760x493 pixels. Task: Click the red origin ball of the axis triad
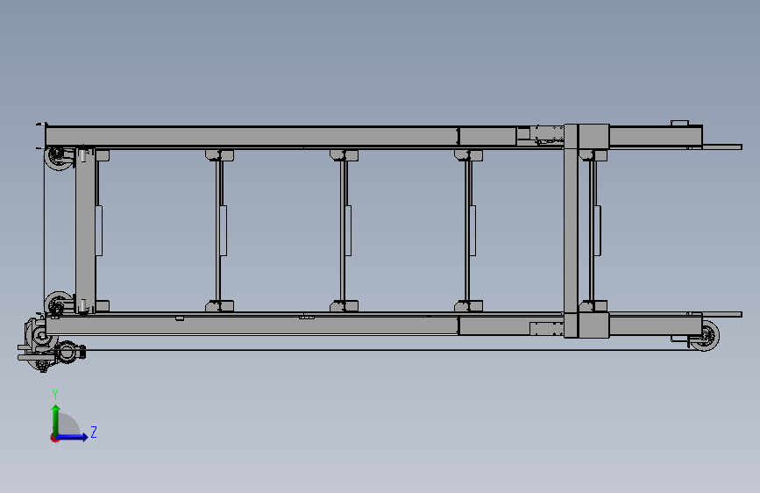click(x=54, y=439)
